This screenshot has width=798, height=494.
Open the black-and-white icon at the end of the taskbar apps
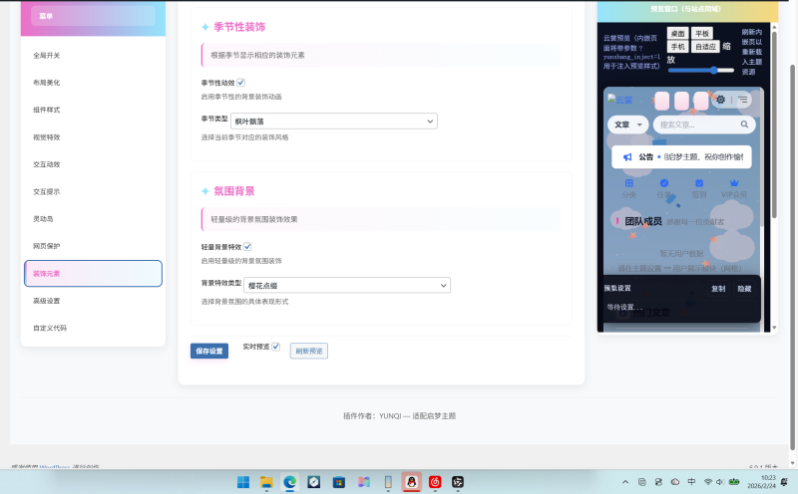click(x=458, y=482)
